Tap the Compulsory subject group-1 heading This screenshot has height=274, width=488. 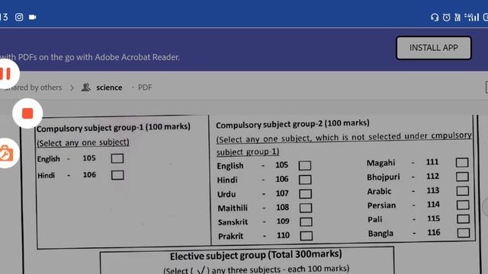(114, 127)
